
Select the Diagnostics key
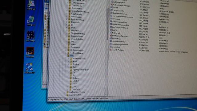76,22
